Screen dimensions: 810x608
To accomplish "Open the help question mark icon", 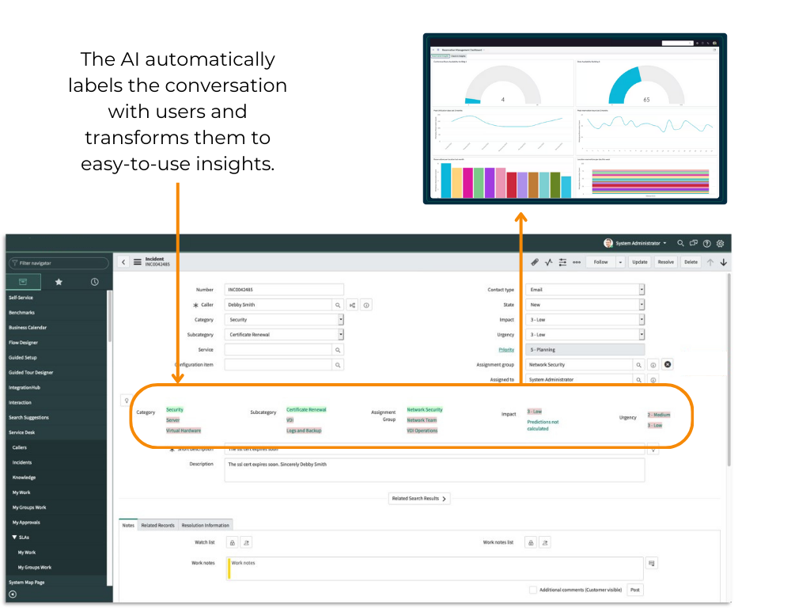I will (706, 243).
